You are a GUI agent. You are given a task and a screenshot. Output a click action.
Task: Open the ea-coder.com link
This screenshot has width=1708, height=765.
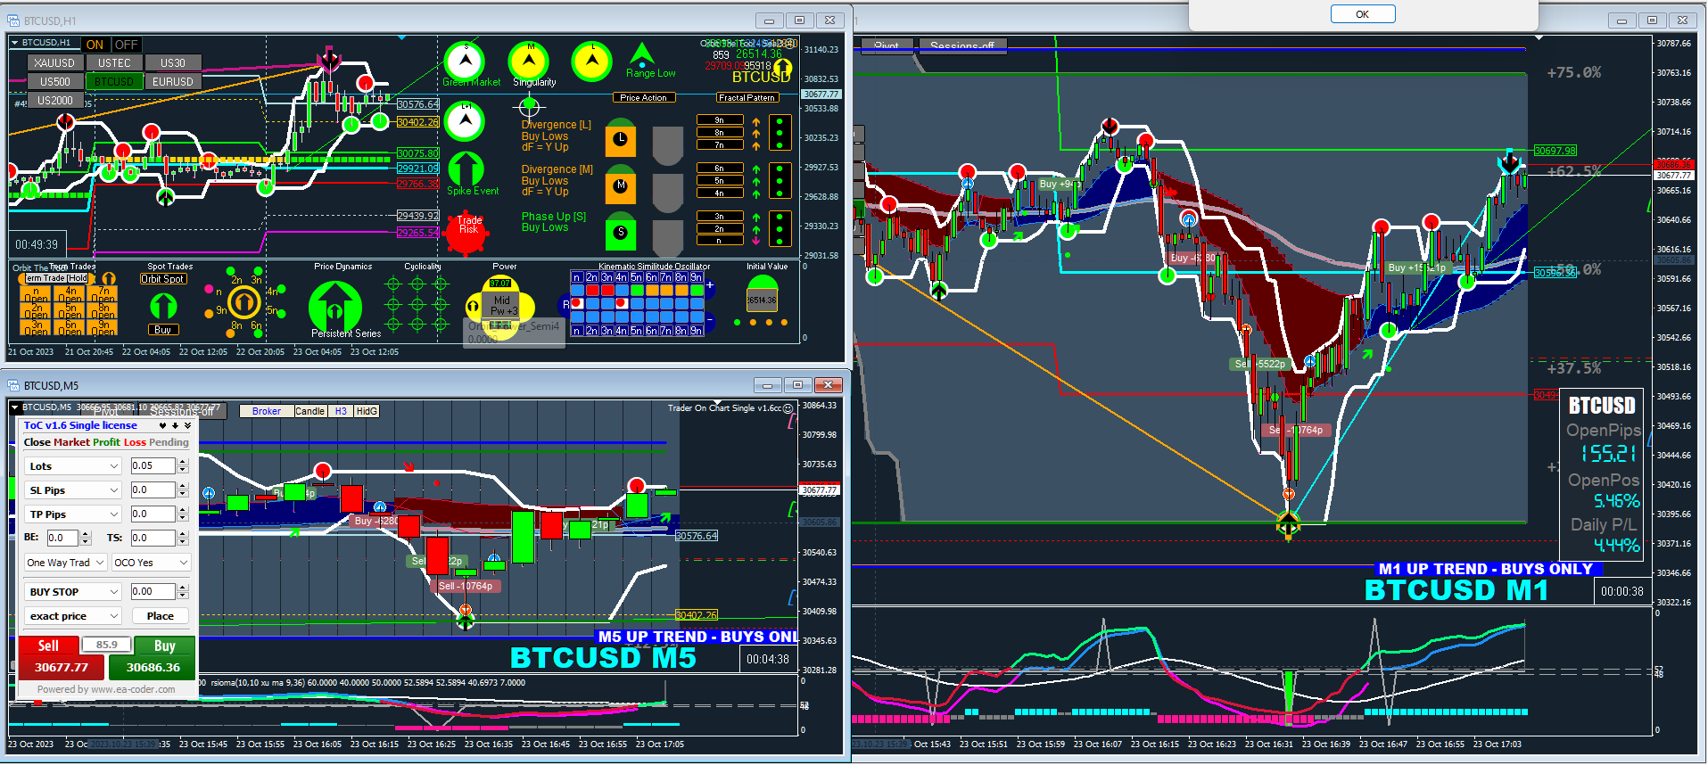[x=133, y=689]
